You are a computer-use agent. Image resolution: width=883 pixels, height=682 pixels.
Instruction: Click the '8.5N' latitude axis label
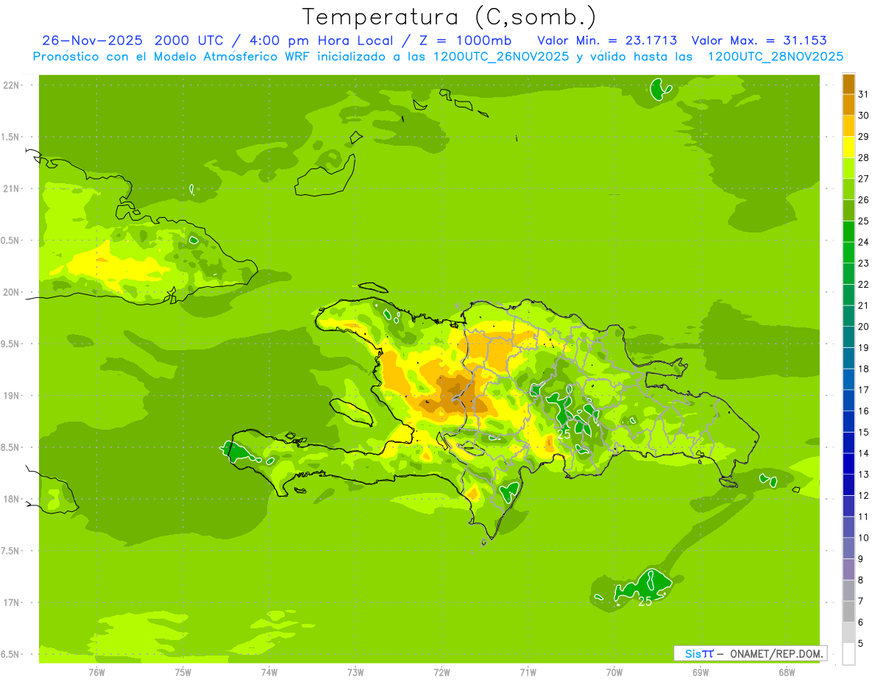pos(11,447)
